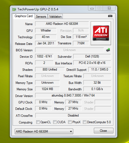
Task: Click the Device ID value 1002 - 6741
Action: (x=44, y=56)
